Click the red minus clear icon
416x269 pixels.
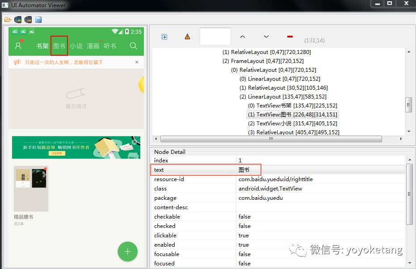pyautogui.click(x=290, y=37)
